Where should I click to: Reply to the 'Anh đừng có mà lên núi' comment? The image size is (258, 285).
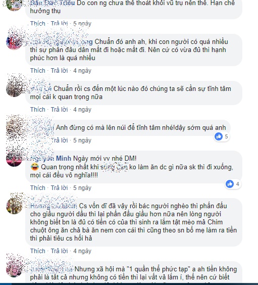(59, 140)
